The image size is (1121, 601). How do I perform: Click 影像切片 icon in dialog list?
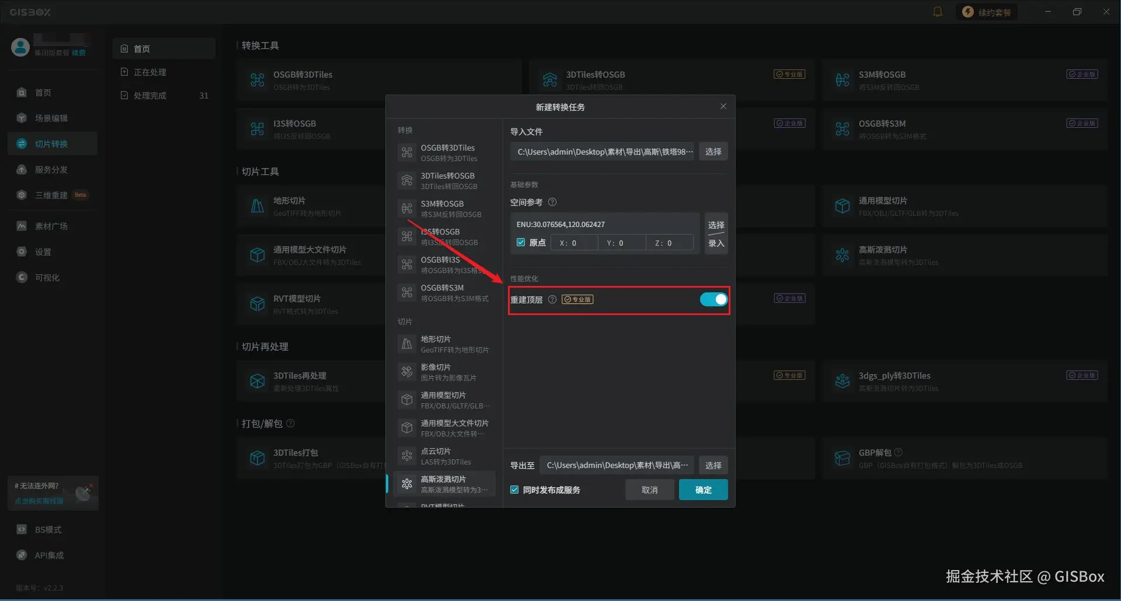(407, 372)
